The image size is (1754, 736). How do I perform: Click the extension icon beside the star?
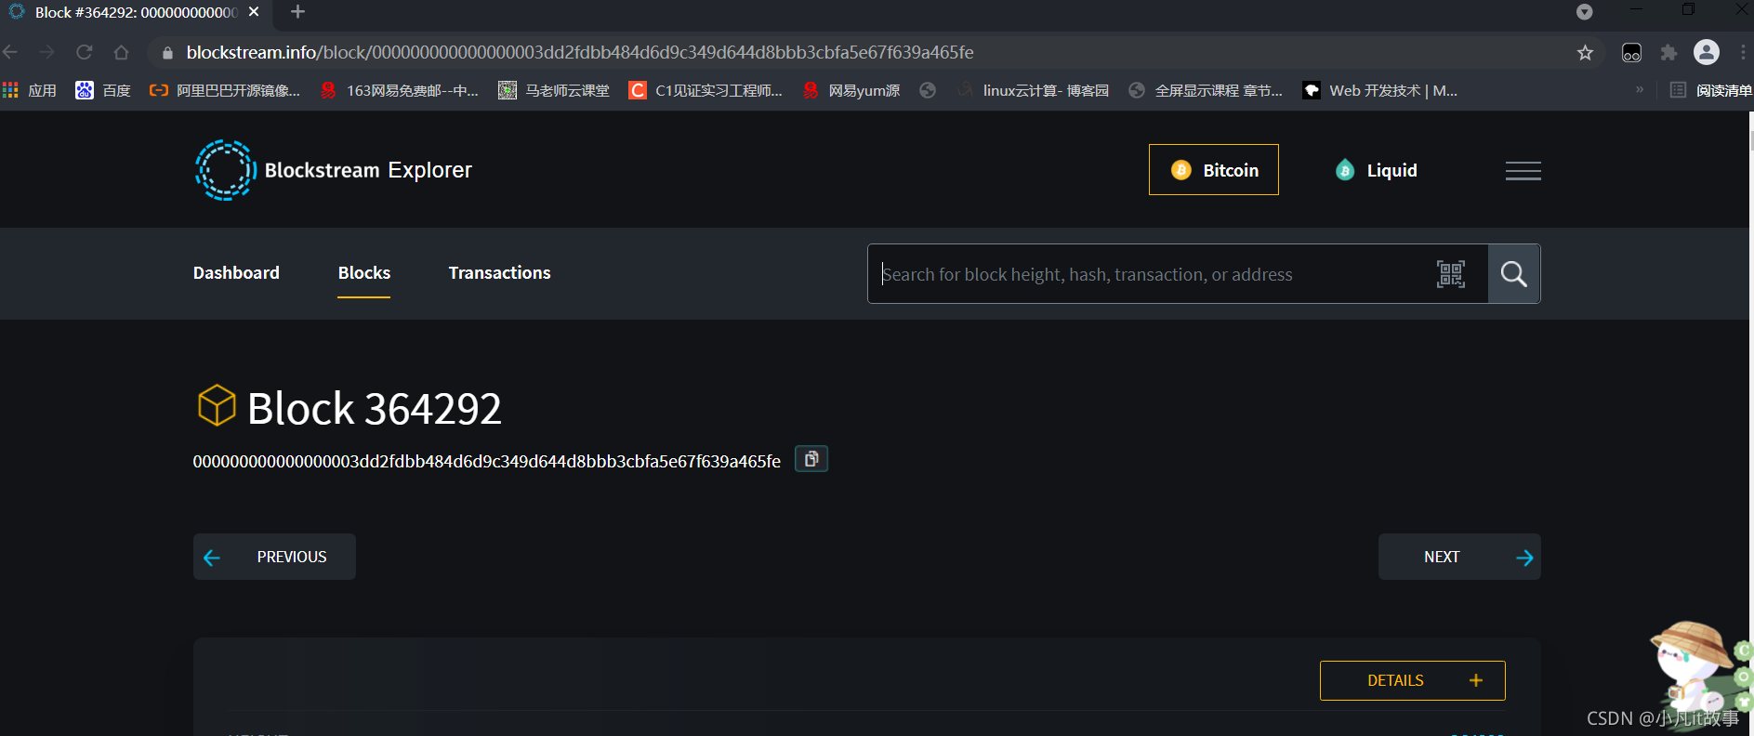click(x=1631, y=53)
